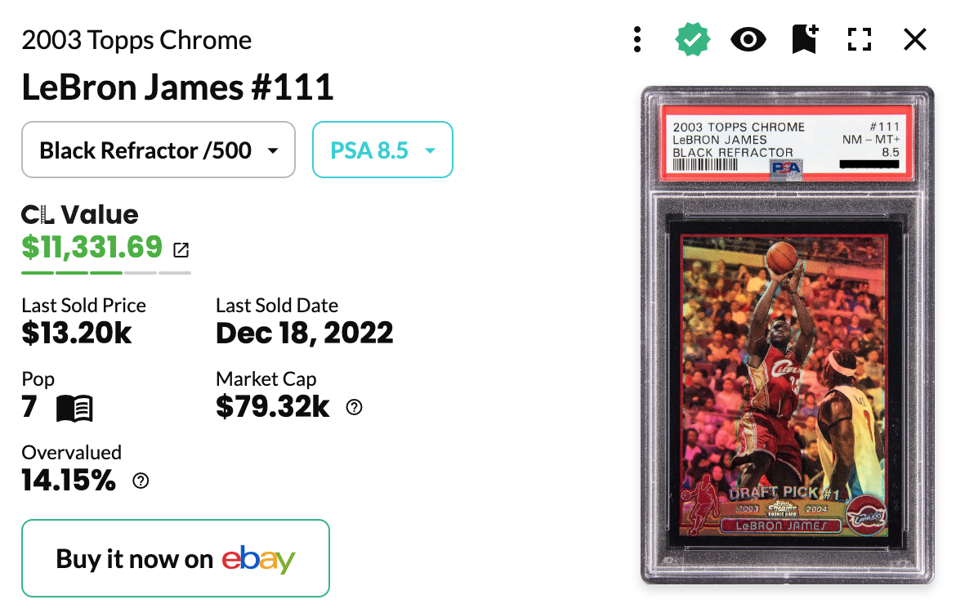956x613 pixels.
Task: Open the PSA 8.5 grade dropdown
Action: coord(382,150)
